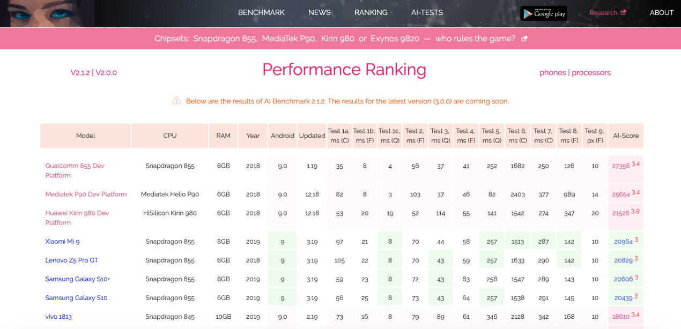Click the Test 6 column header

coord(517,136)
